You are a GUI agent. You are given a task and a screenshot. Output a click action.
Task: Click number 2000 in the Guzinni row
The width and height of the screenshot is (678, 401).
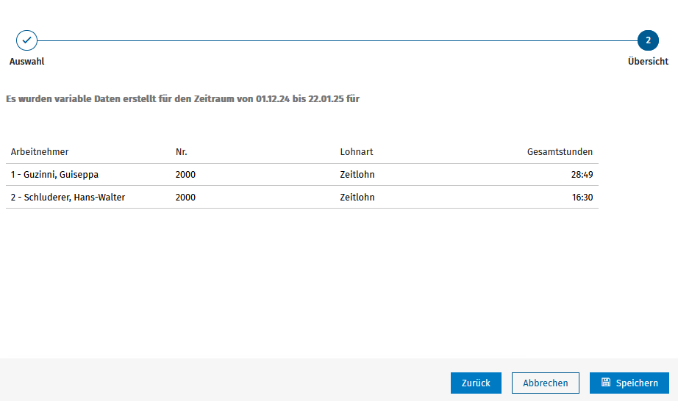pyautogui.click(x=185, y=175)
